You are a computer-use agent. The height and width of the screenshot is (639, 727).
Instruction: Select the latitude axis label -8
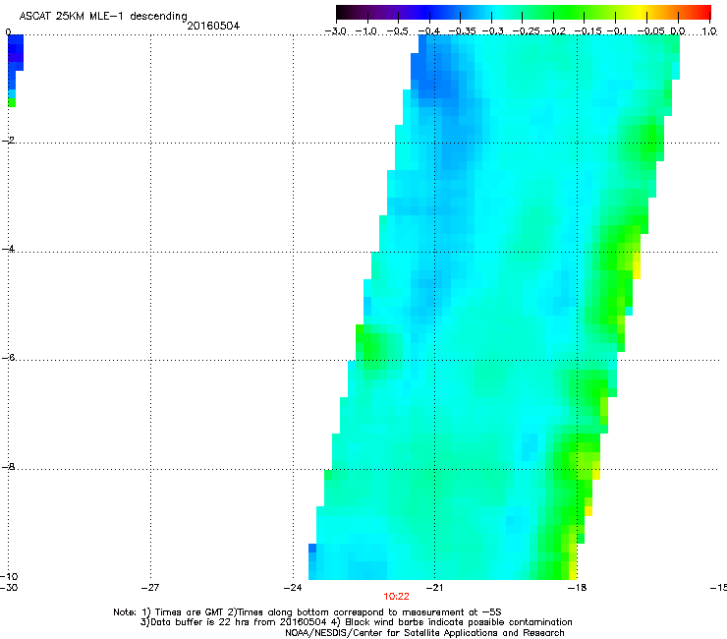(x=8, y=467)
